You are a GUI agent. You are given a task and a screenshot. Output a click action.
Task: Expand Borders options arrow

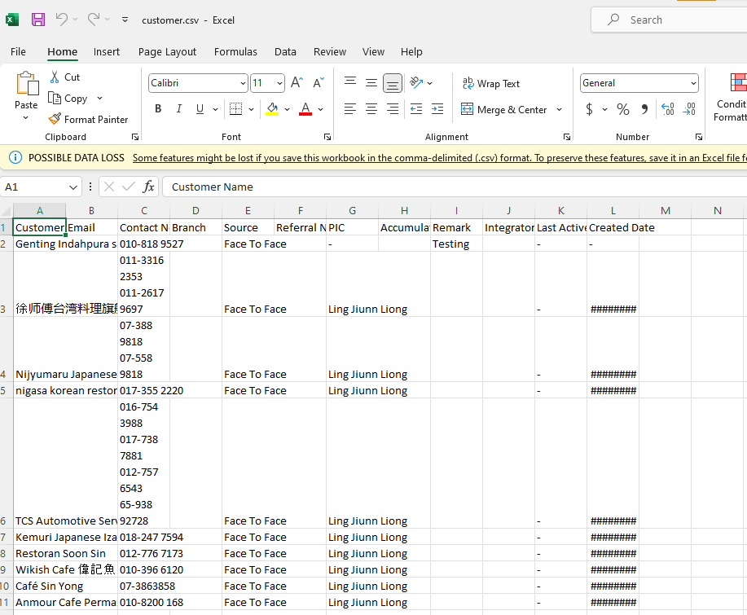coord(251,110)
